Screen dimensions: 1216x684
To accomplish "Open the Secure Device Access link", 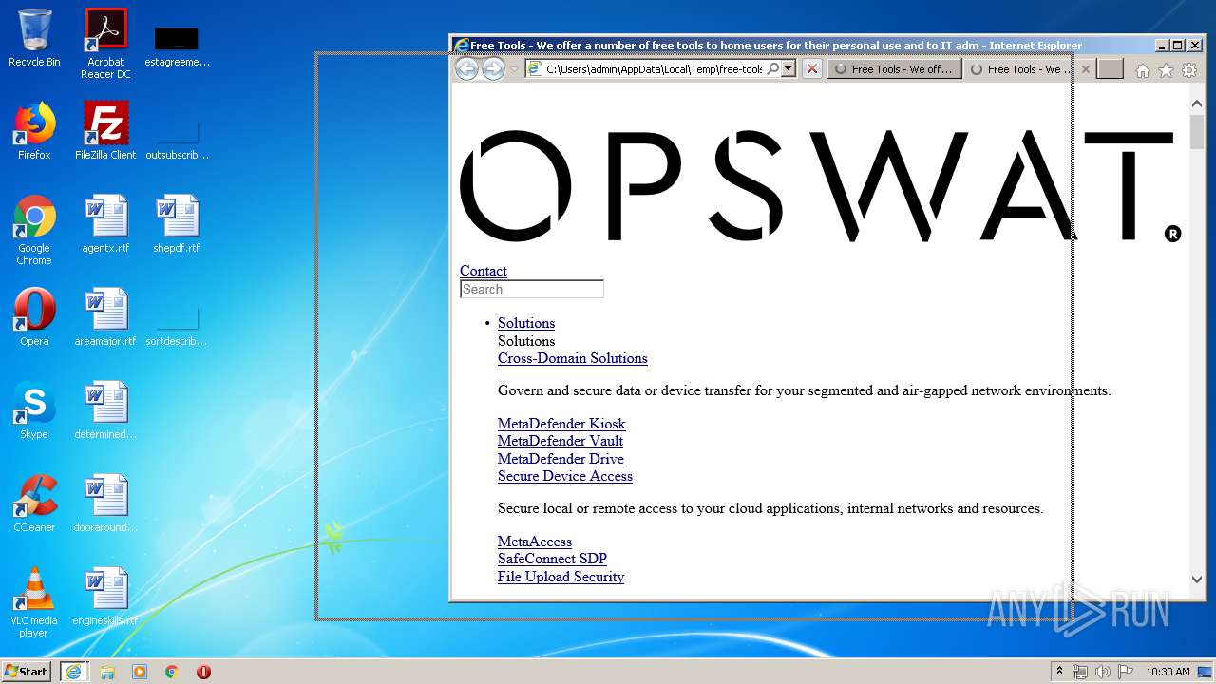I will click(x=565, y=476).
